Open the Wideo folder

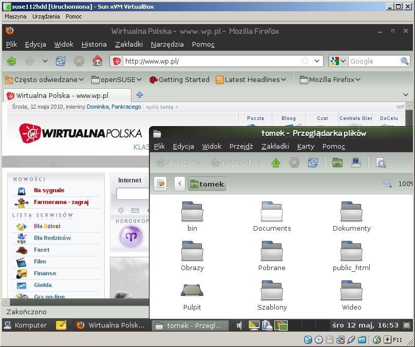pos(351,296)
